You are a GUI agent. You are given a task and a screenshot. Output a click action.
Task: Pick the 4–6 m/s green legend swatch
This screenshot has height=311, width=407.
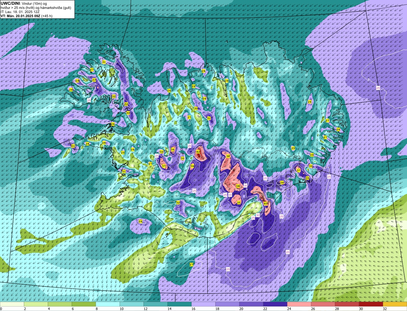pyautogui.click(x=60, y=304)
